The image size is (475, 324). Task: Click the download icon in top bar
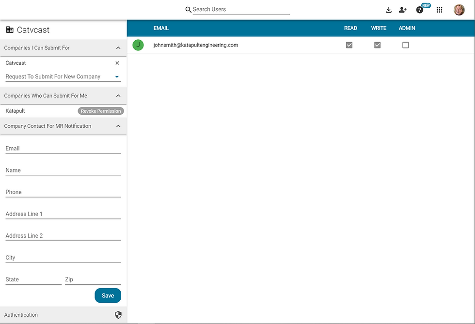click(388, 10)
